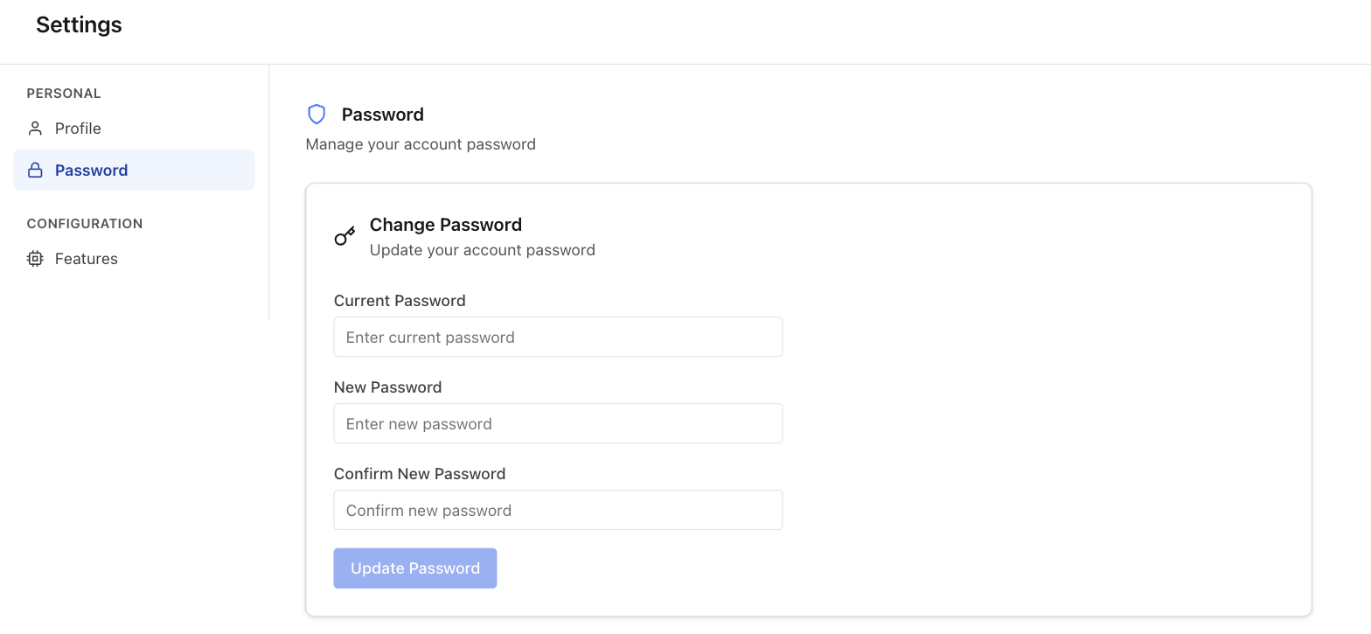Click the blue shield icon by Password heading
The height and width of the screenshot is (634, 1371).
(317, 115)
